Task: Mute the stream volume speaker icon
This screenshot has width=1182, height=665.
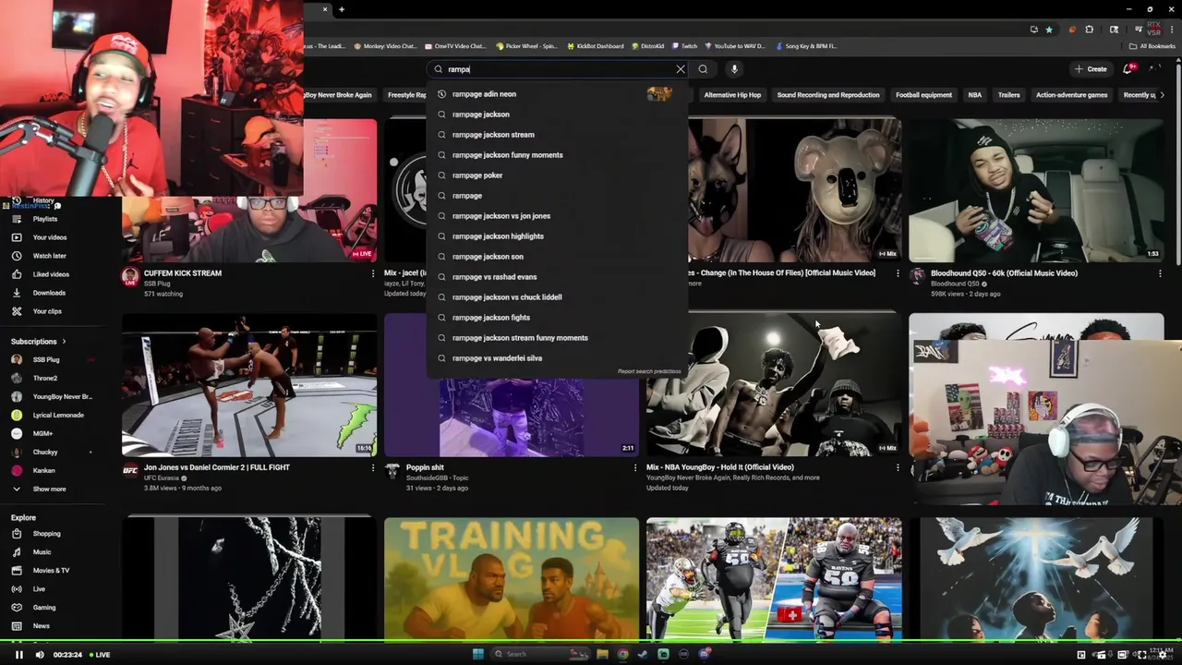Action: [x=39, y=655]
